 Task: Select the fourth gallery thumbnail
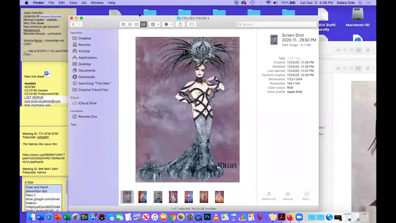(x=173, y=197)
